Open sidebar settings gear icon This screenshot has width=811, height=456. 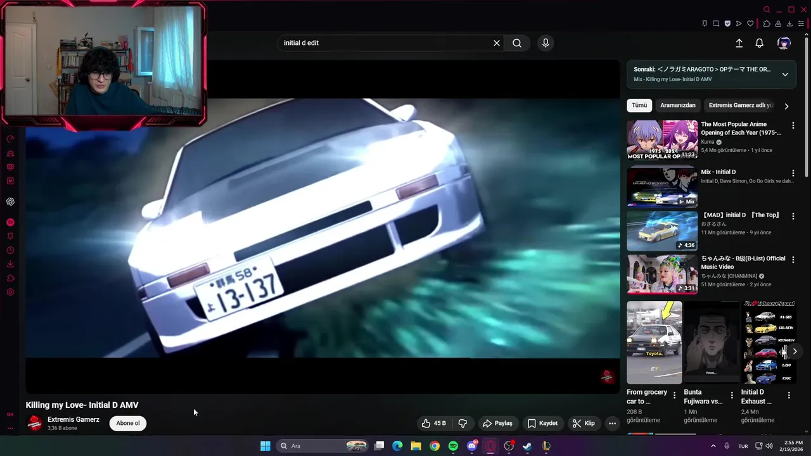tap(10, 292)
